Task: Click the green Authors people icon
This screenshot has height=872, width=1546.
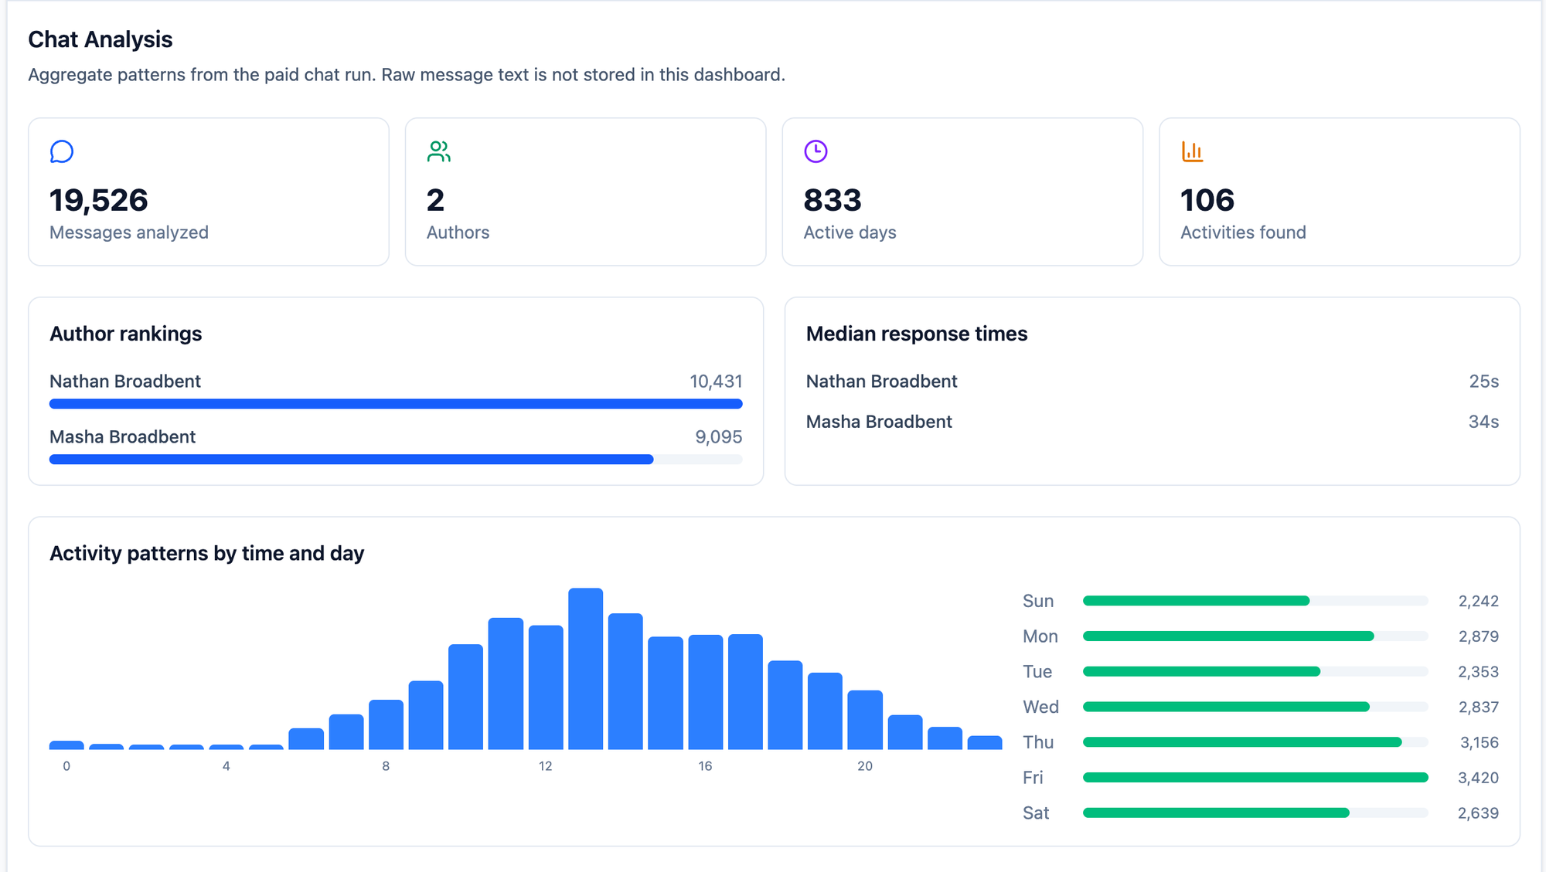Action: pos(439,151)
